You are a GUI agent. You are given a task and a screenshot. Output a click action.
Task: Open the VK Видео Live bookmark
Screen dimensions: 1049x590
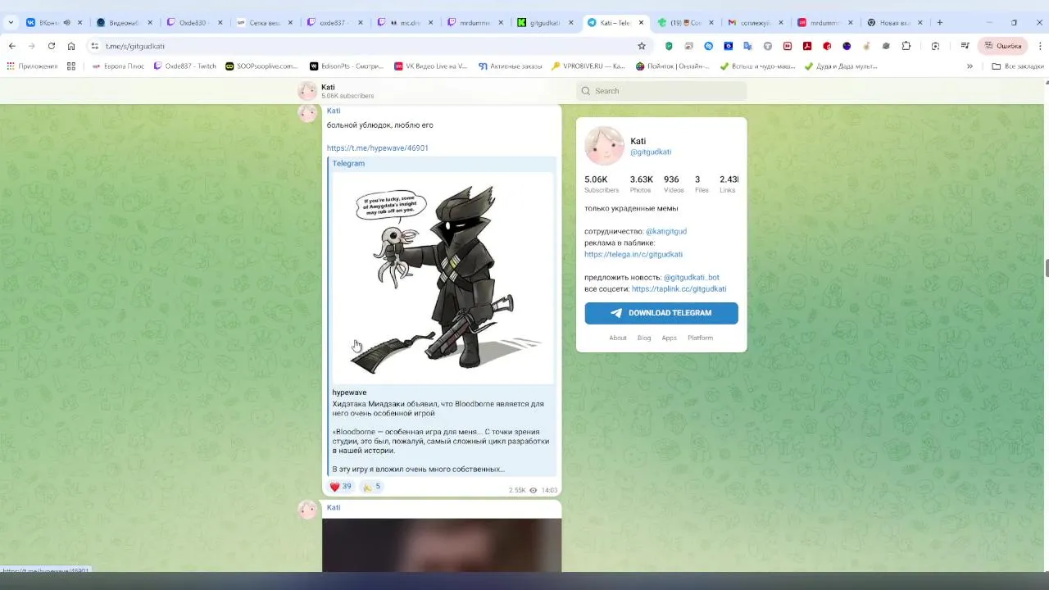430,66
